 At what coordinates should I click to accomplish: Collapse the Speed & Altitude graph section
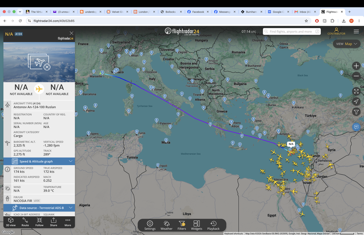coord(39,161)
